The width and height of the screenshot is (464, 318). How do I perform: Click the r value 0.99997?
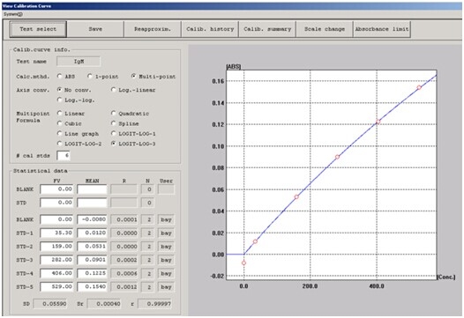pos(154,304)
